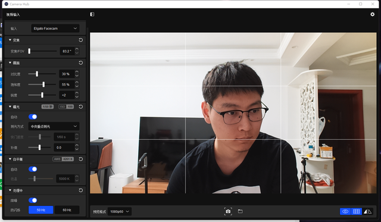Disable the 降噪 noise reduction toggle
Screen dimensions: 381x222
pyautogui.click(x=33, y=201)
